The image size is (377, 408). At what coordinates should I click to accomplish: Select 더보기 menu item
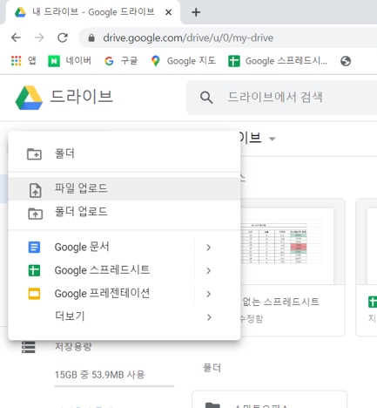click(125, 316)
